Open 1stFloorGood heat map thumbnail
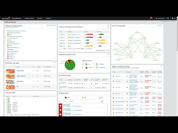Image resolution: width=178 pixels, height=133 pixels. pyautogui.click(x=10, y=71)
